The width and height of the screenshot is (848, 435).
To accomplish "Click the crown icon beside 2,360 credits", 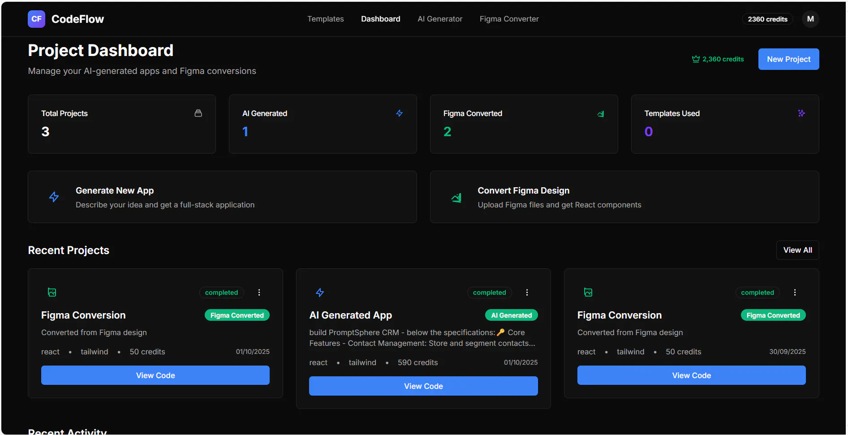I will tap(696, 59).
